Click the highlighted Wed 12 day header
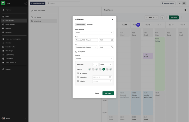The width and height of the screenshot is (189, 122). [136, 25]
